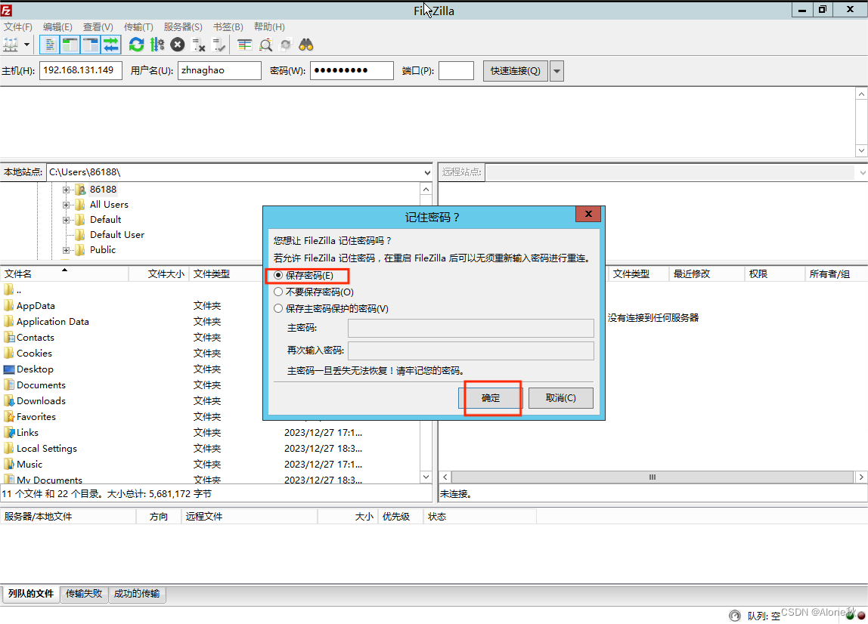Switch to the successful transfers (成功的传输) tab
This screenshot has height=624, width=868.
click(x=137, y=594)
